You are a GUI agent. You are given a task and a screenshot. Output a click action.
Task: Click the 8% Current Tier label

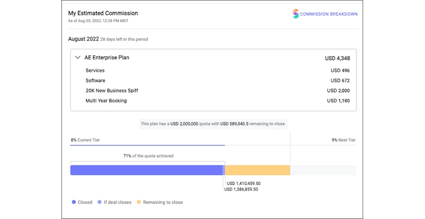pyautogui.click(x=86, y=140)
